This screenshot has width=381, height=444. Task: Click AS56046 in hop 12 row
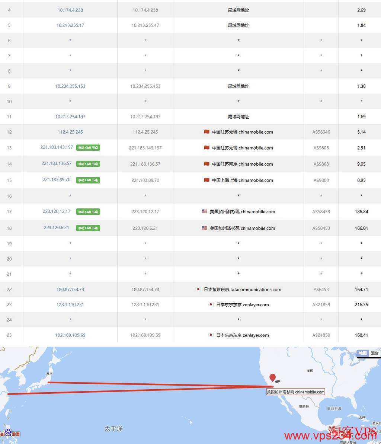[321, 132]
